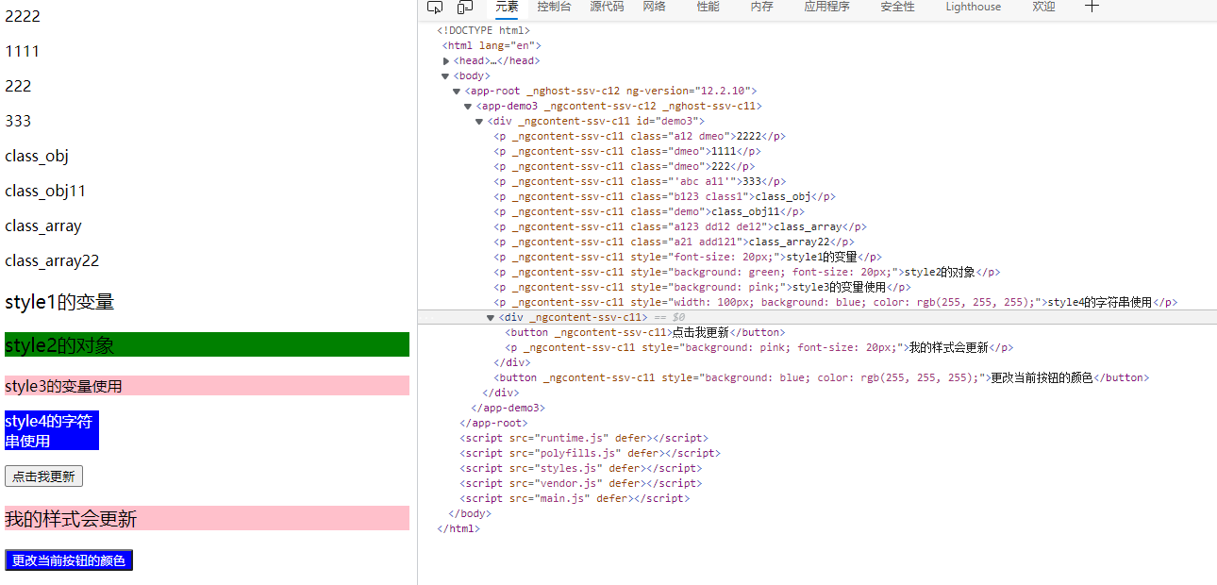1217x585 pixels.
Task: Open the 源代码 tab
Action: click(607, 7)
